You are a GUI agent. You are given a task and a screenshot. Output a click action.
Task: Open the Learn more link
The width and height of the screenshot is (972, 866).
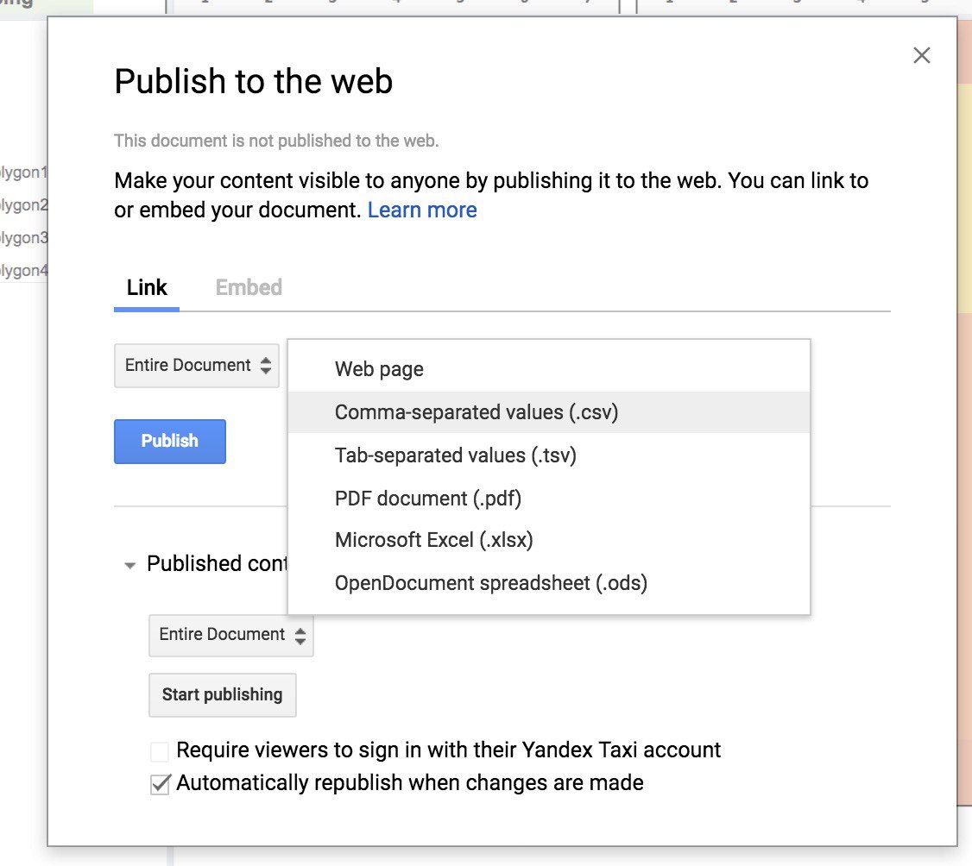pyautogui.click(x=422, y=210)
